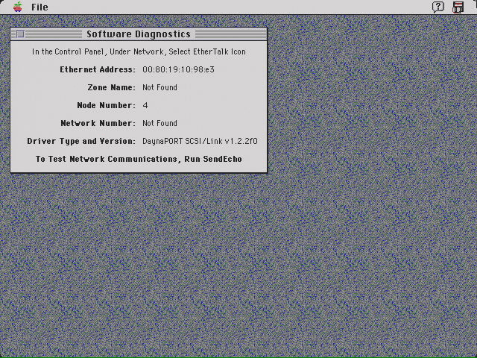Open the Application menu icon
Image resolution: width=477 pixels, height=358 pixels.
pos(458,7)
